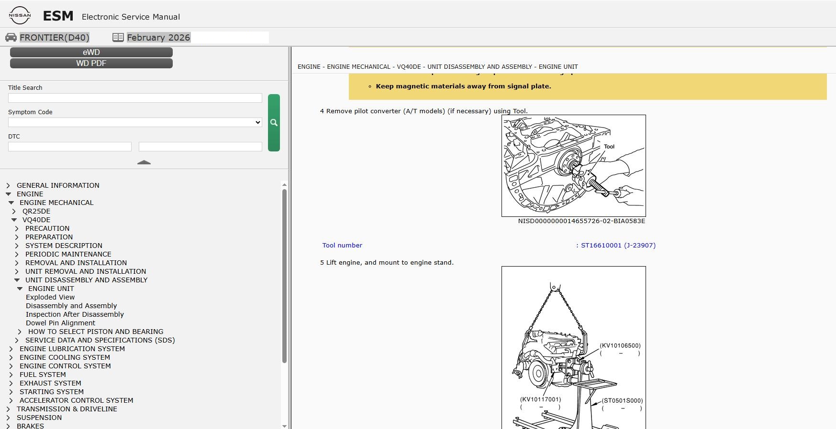Collapse ENGINE MECHANICAL node
This screenshot has width=836, height=429.
[11, 203]
